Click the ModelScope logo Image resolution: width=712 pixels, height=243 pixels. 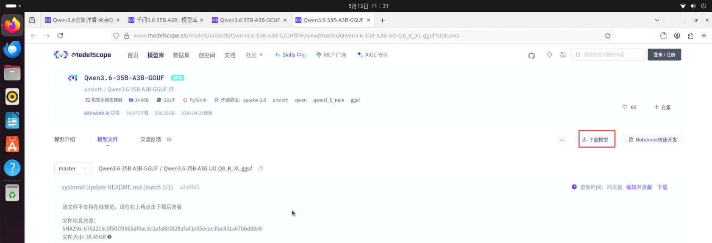click(83, 55)
